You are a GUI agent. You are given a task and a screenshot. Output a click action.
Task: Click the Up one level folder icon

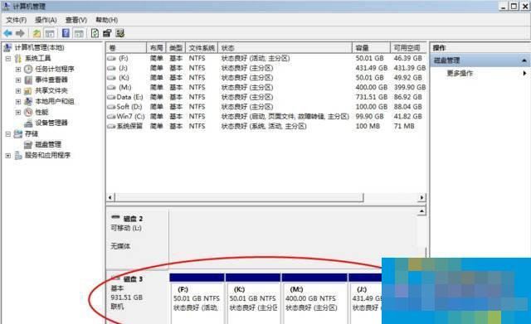click(x=37, y=33)
